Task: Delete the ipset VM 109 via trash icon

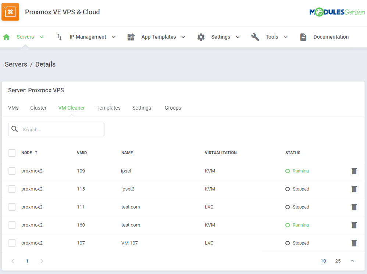Action: tap(354, 171)
